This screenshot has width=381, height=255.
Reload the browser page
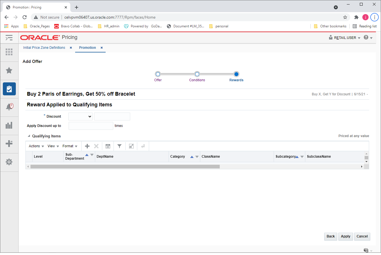tap(25, 17)
